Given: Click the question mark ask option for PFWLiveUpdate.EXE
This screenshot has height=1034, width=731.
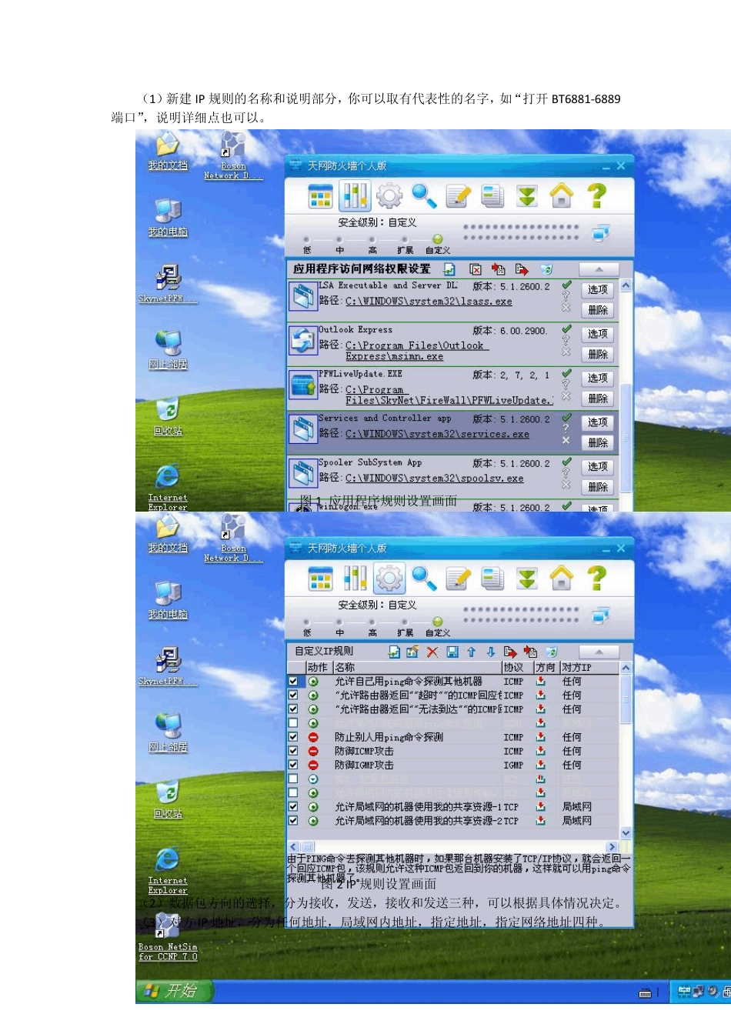Looking at the screenshot, I should pos(566,385).
